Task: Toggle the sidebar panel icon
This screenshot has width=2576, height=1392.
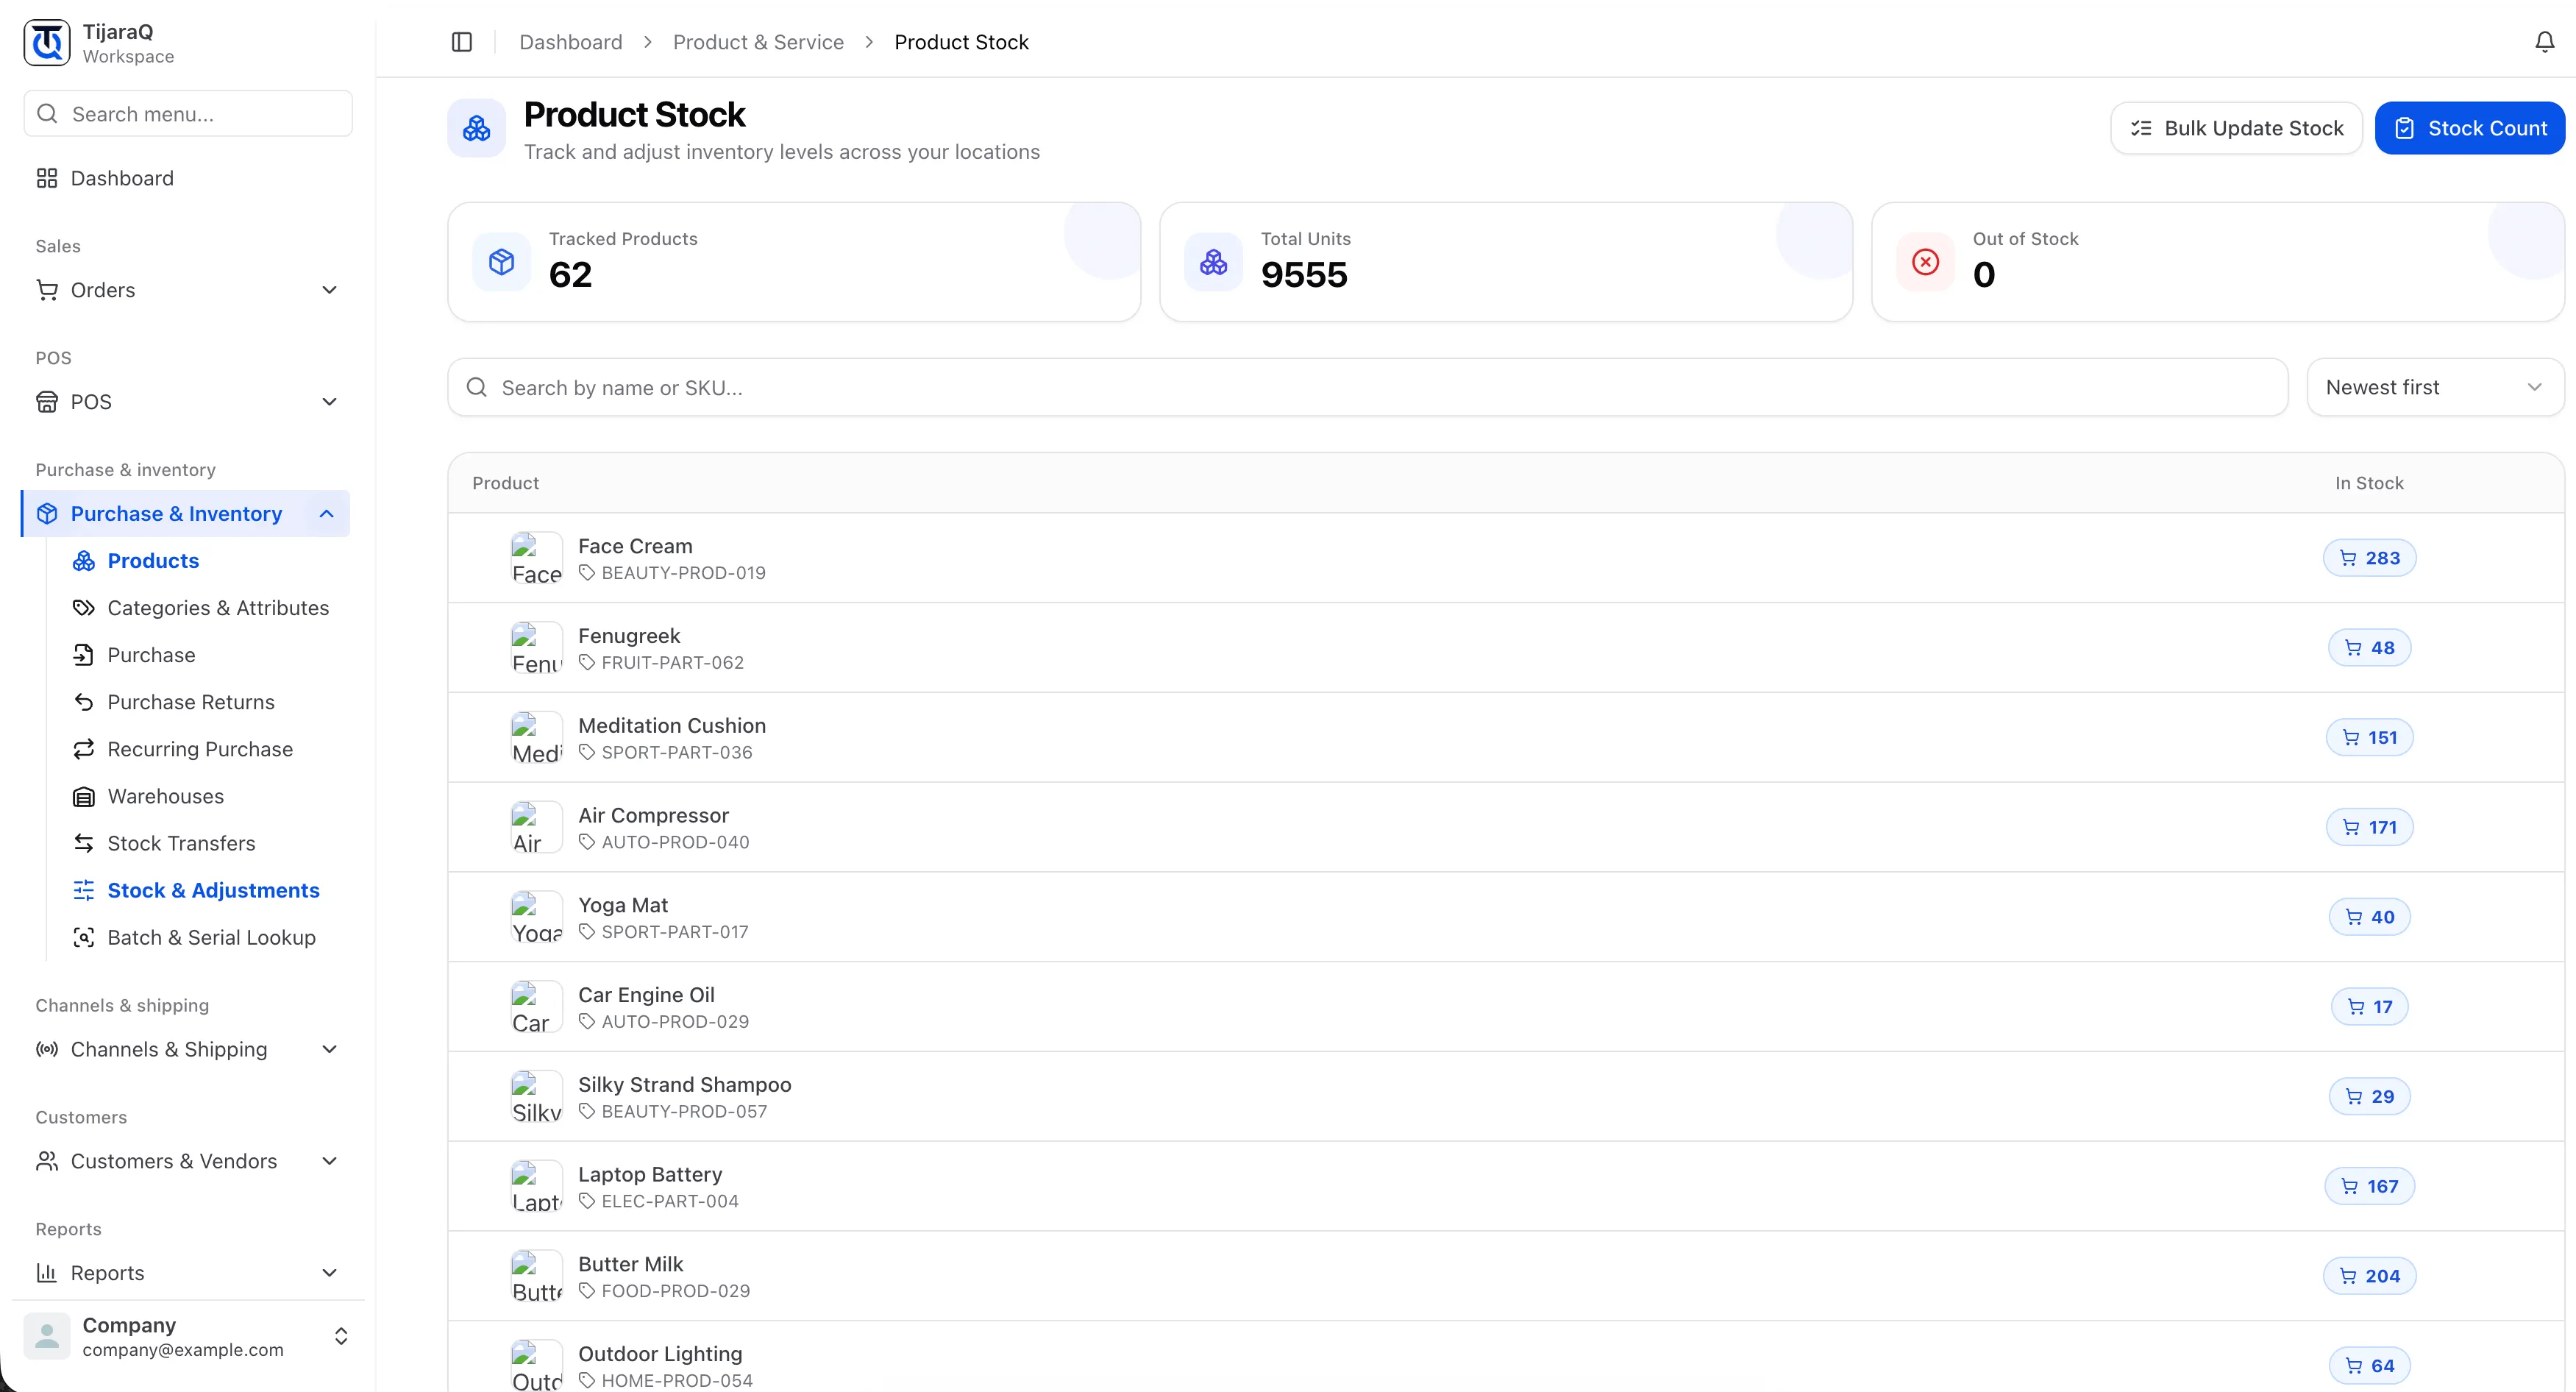Action: click(461, 42)
